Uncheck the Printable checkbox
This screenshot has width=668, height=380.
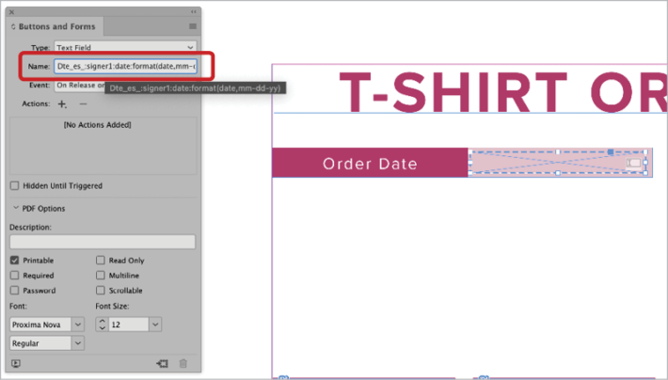14,260
